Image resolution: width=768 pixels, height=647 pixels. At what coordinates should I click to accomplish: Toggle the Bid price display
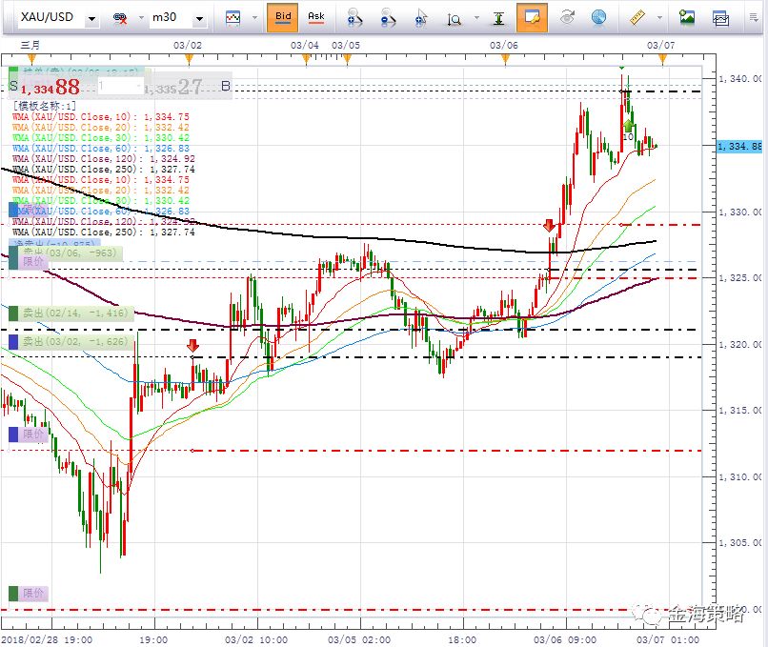[x=283, y=17]
